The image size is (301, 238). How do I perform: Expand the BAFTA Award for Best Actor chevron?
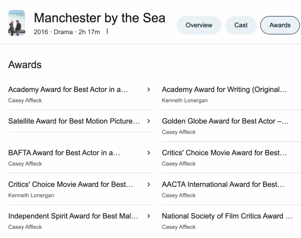point(149,153)
